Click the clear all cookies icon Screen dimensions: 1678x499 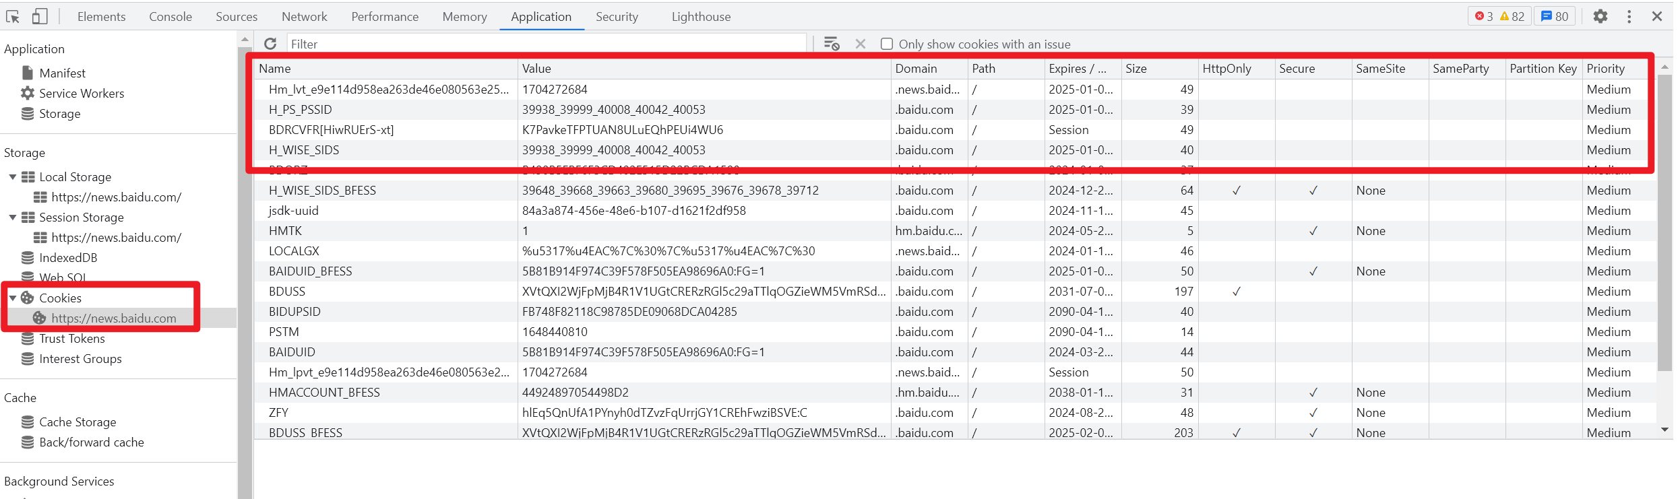(832, 44)
